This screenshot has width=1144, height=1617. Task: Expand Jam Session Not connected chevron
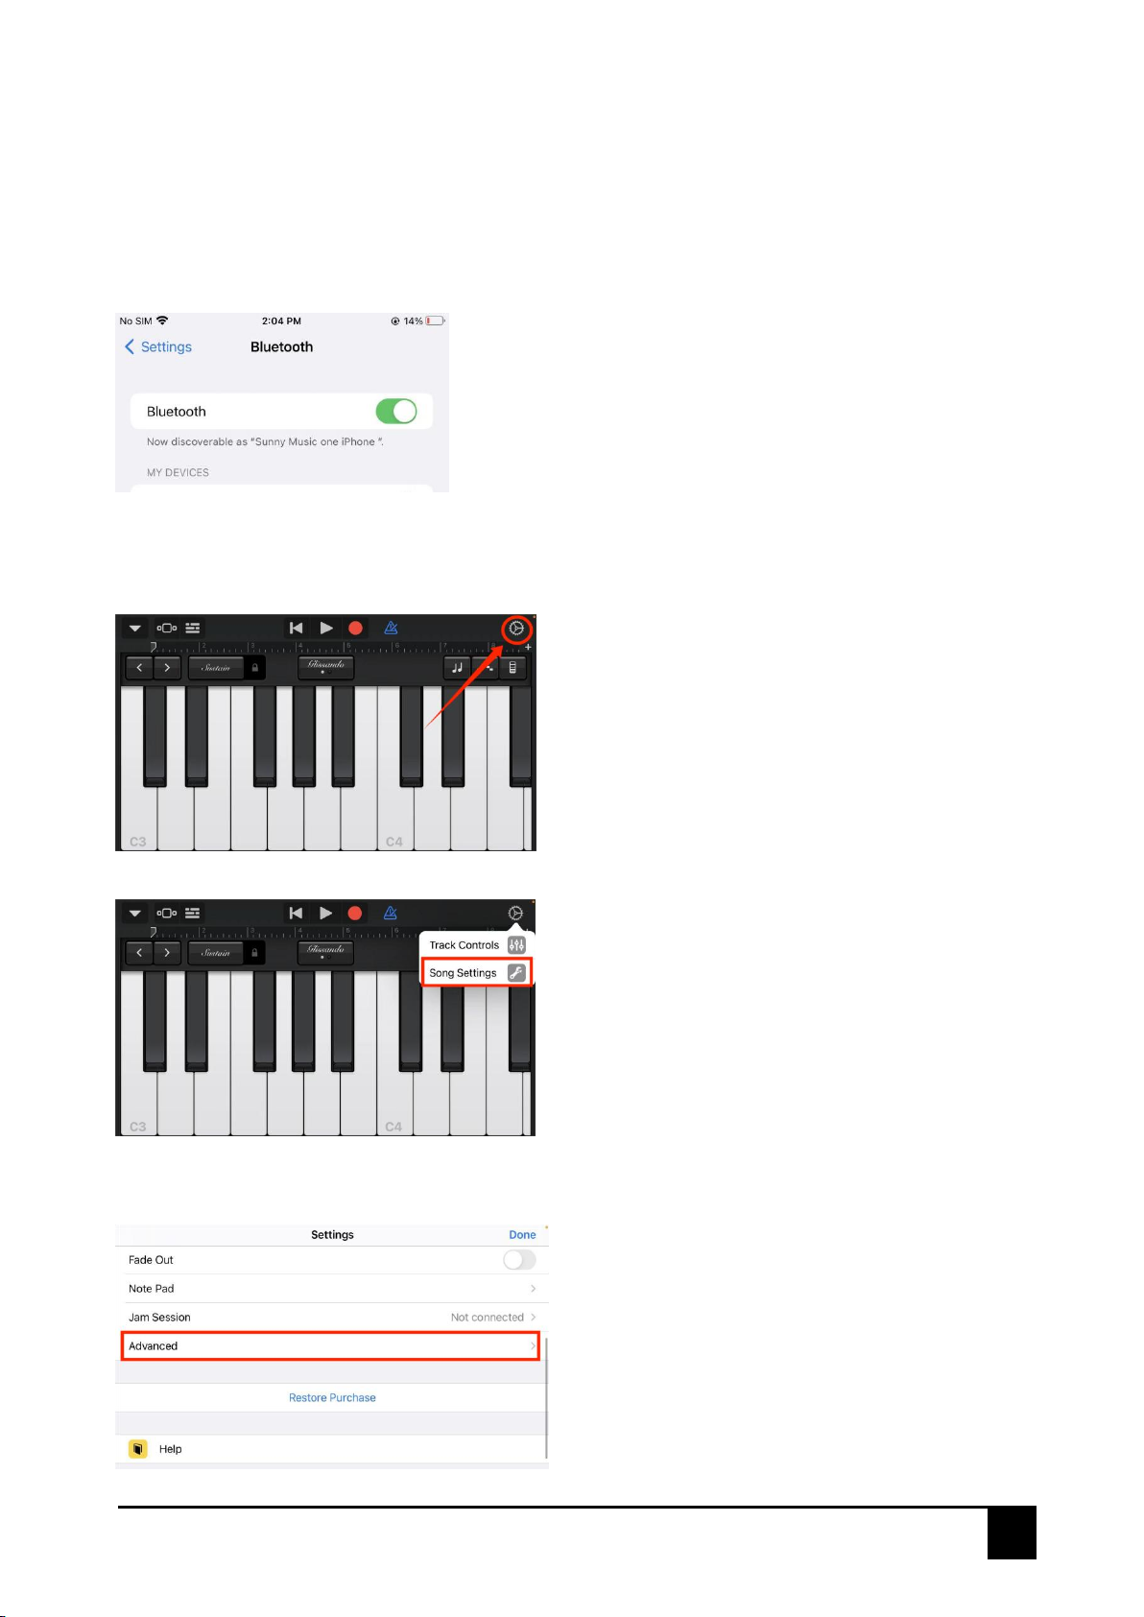coord(534,1318)
